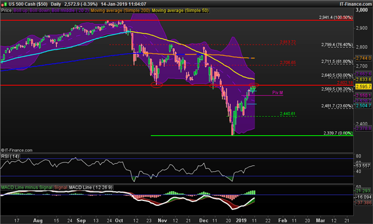373x224 pixels.
Task: Click the cyan 2,504.7 price tag
Action: 364,106
